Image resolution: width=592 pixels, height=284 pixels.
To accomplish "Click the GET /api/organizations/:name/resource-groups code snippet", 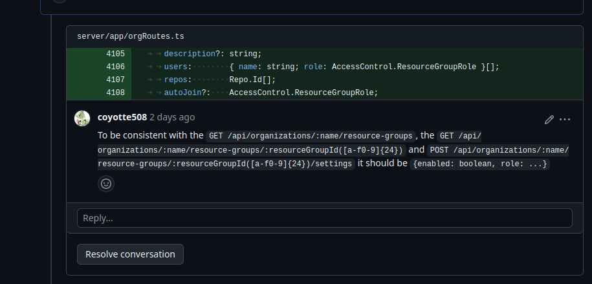I will 311,136.
